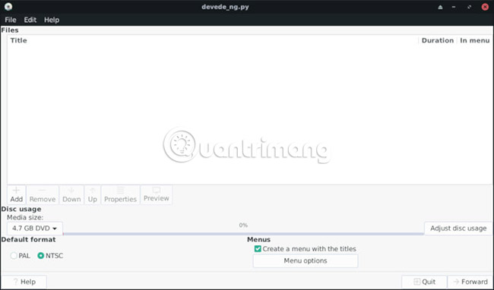Click the Remove file button
This screenshot has height=290, width=494.
click(43, 194)
